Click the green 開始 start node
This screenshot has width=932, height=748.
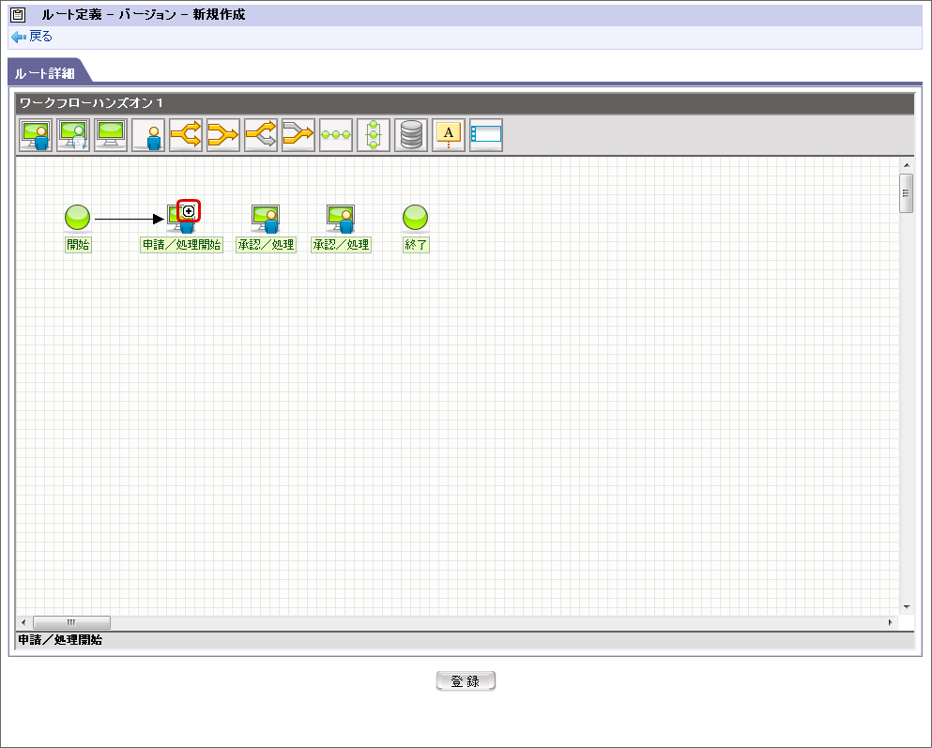77,218
